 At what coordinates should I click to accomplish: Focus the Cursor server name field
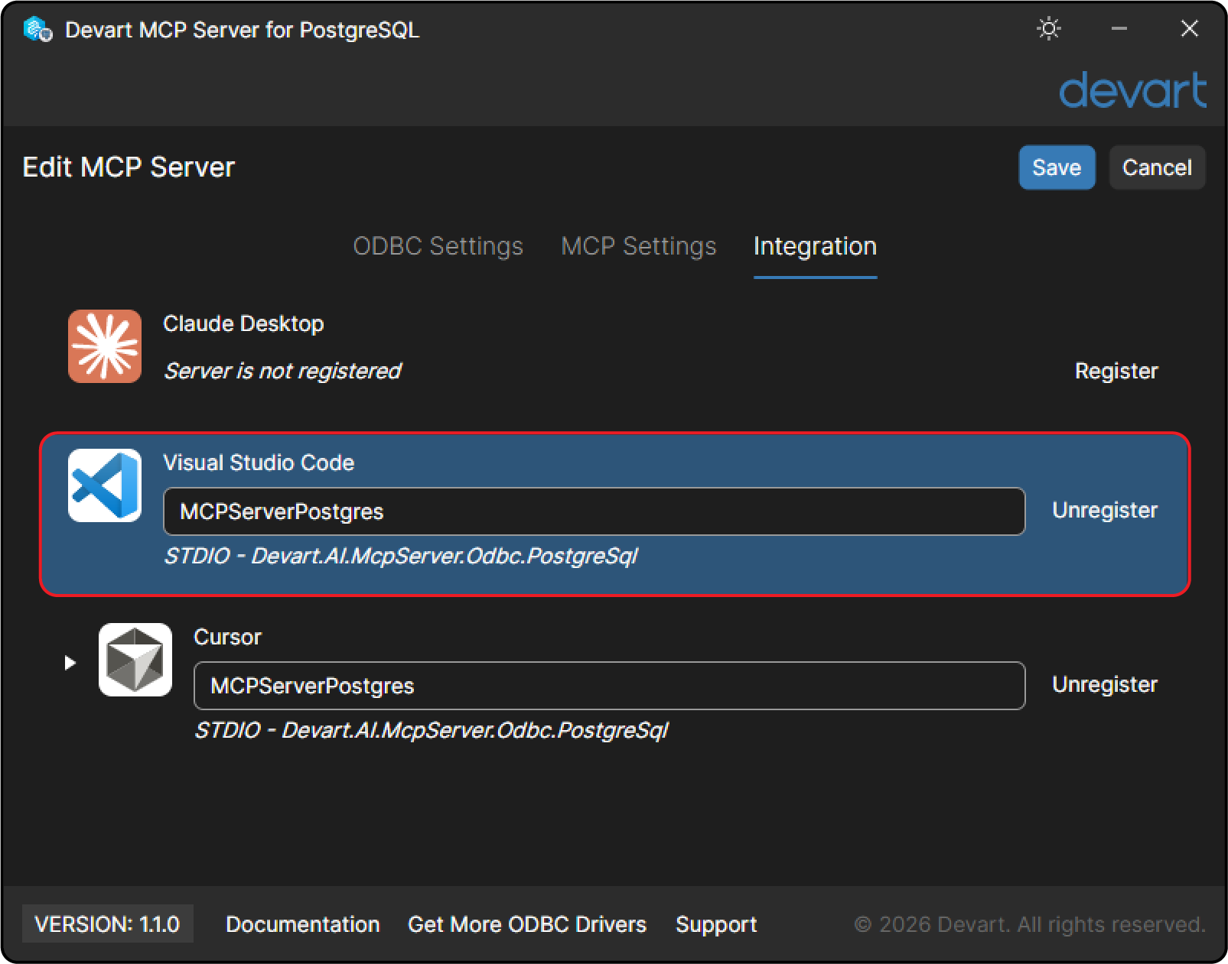609,686
